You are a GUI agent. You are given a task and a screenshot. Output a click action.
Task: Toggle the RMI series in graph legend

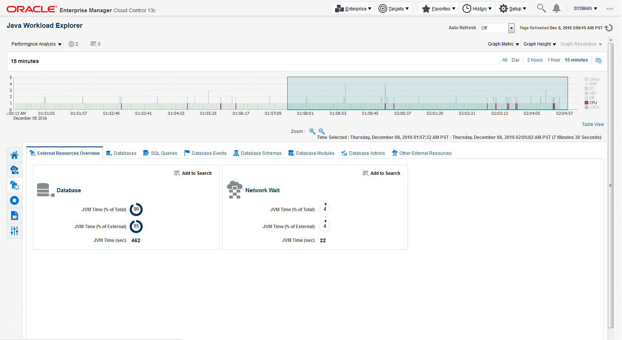[591, 84]
